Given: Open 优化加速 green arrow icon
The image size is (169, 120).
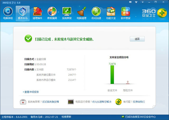Looking at the screenshot, I should click(96, 11).
